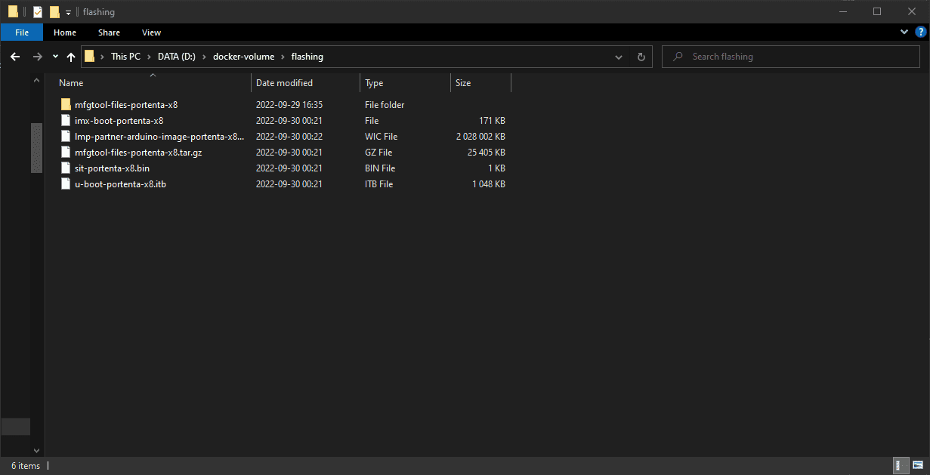Expand the ribbon with the chevron

coord(904,32)
